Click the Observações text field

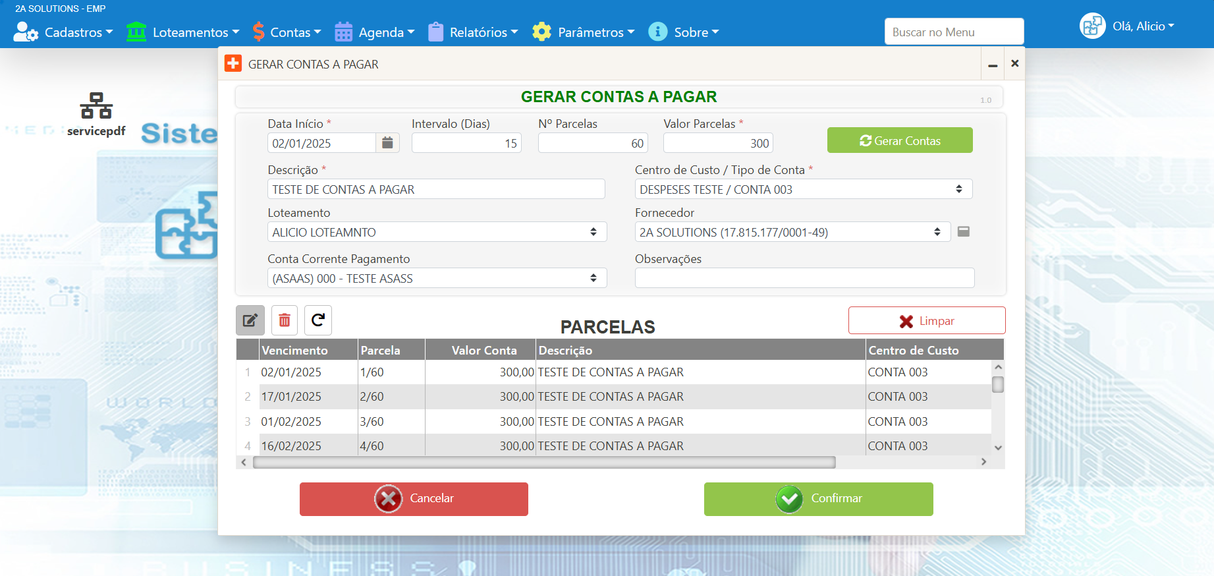pyautogui.click(x=804, y=278)
